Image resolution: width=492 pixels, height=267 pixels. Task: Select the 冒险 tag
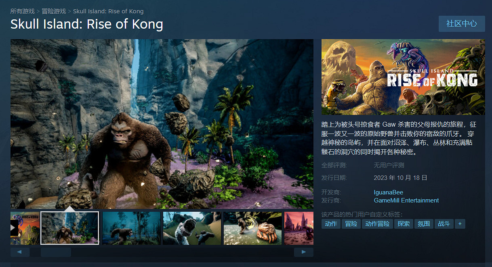(x=351, y=224)
